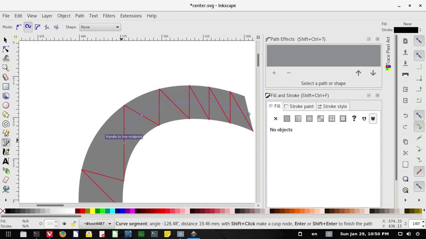Screen dimensions: 426x239
Task: Iconify the Path Effects dialog
Action: click(x=368, y=39)
